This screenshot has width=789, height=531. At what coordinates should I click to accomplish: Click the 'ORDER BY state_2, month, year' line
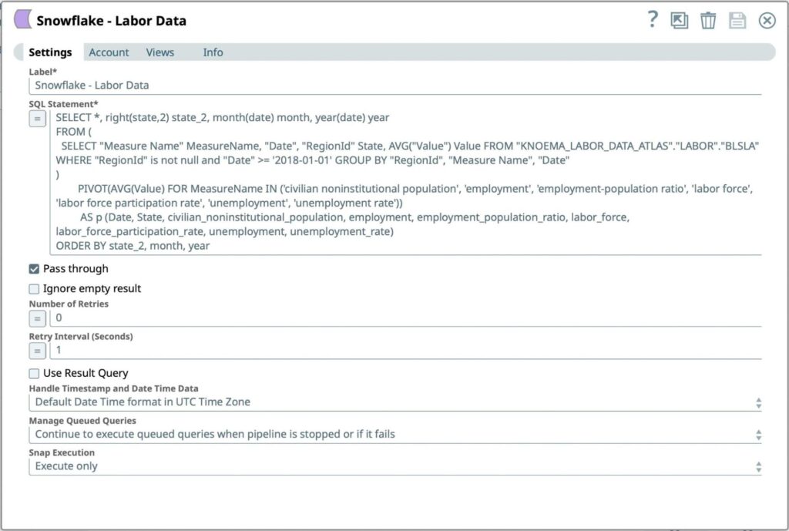click(133, 246)
